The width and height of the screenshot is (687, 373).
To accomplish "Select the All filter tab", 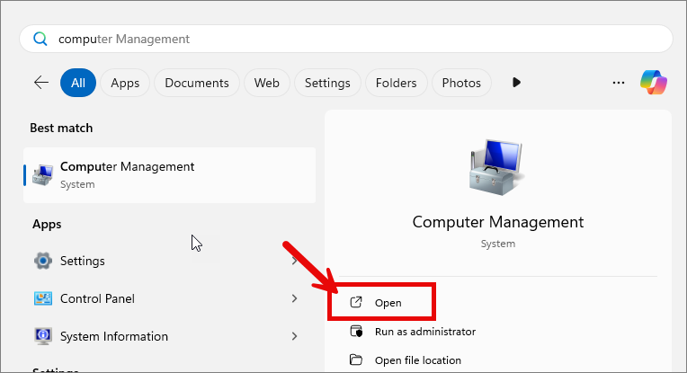I will 78,83.
